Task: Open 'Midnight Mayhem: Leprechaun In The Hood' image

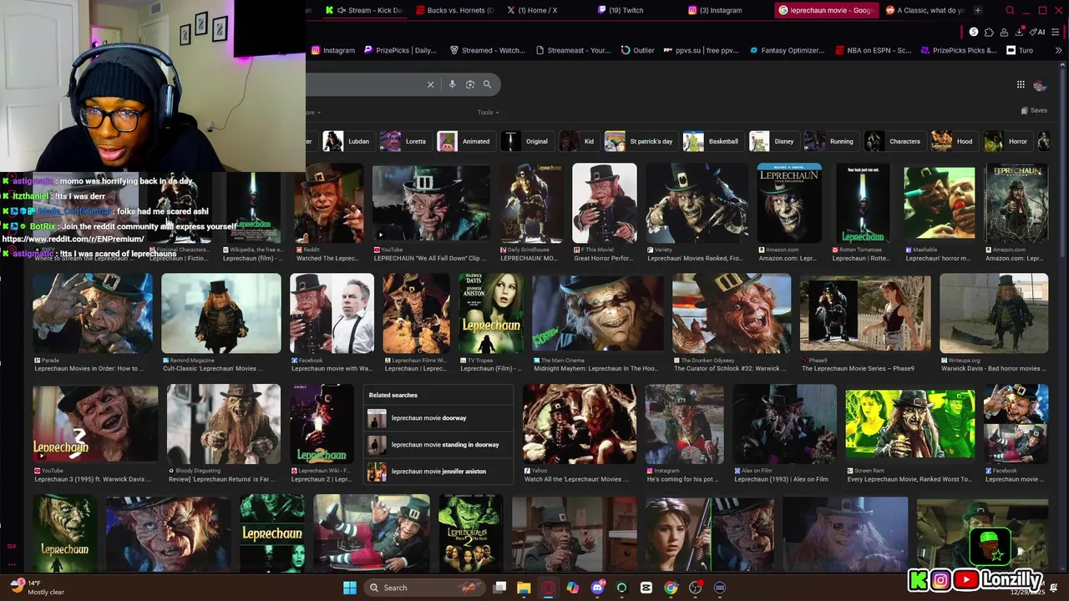Action: click(x=597, y=314)
